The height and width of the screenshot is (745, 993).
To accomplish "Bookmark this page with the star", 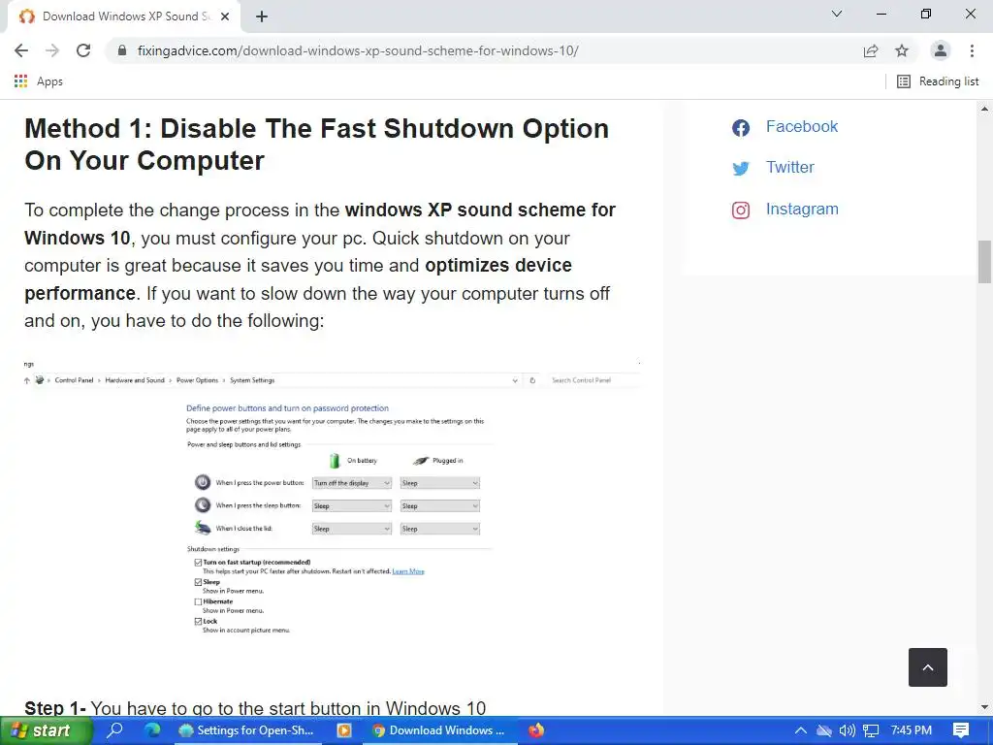I will tap(902, 50).
